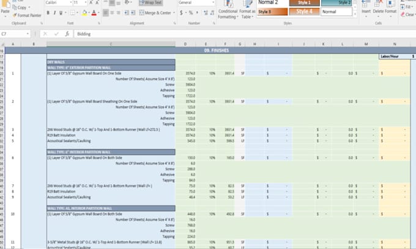Select Center horizontal alignment
Image resolution: width=416 pixels, height=249 pixels.
(x=112, y=13)
